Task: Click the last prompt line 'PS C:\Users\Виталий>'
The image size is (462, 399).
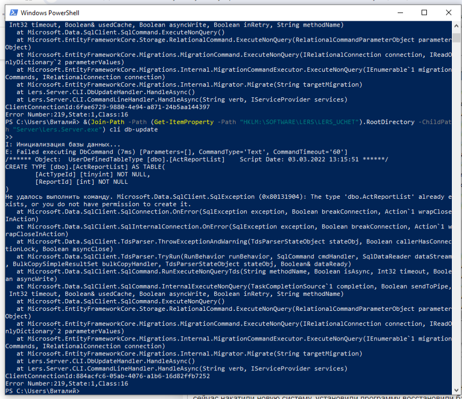Action: (43, 391)
